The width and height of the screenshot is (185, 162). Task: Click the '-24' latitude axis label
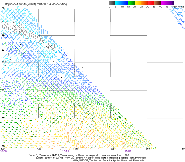click(x=2, y=62)
